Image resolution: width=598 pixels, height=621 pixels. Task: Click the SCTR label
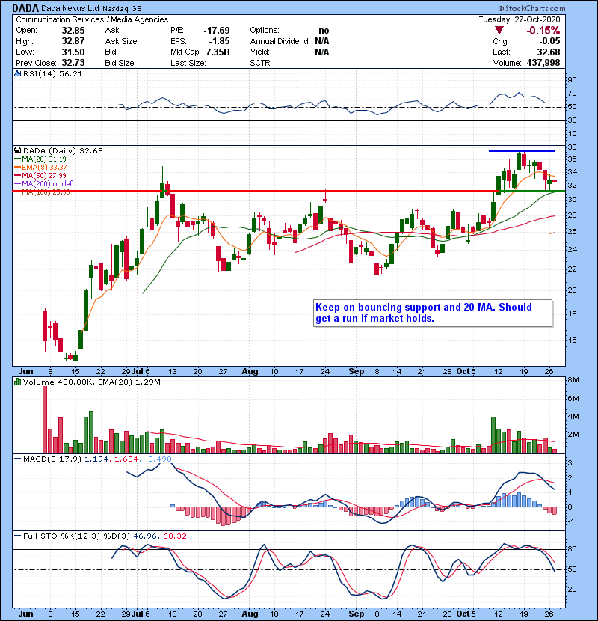click(x=261, y=63)
